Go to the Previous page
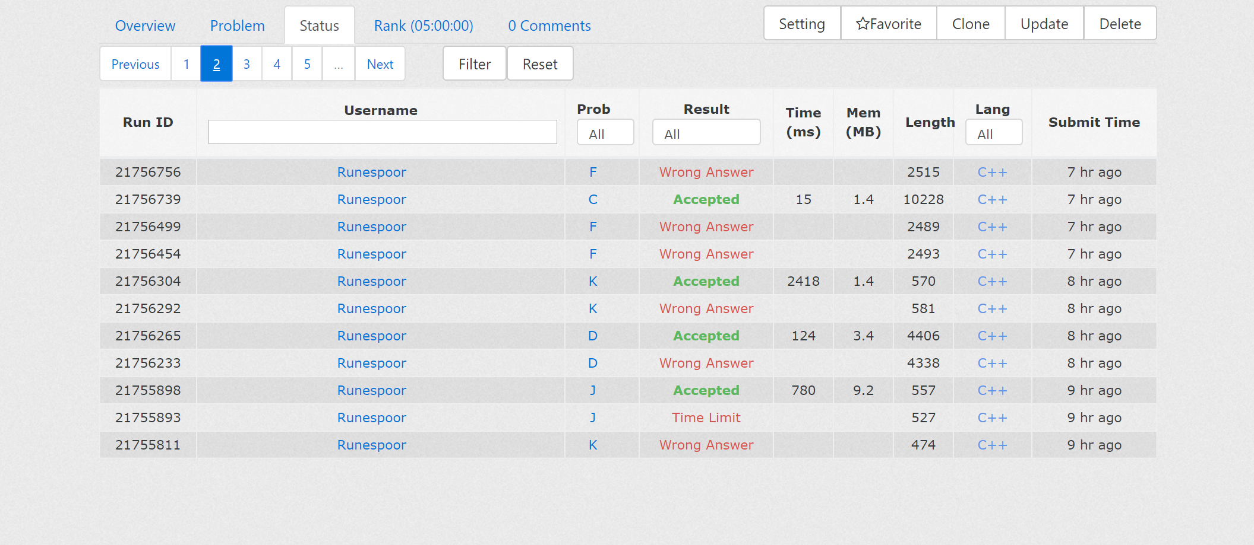The image size is (1254, 545). point(135,64)
